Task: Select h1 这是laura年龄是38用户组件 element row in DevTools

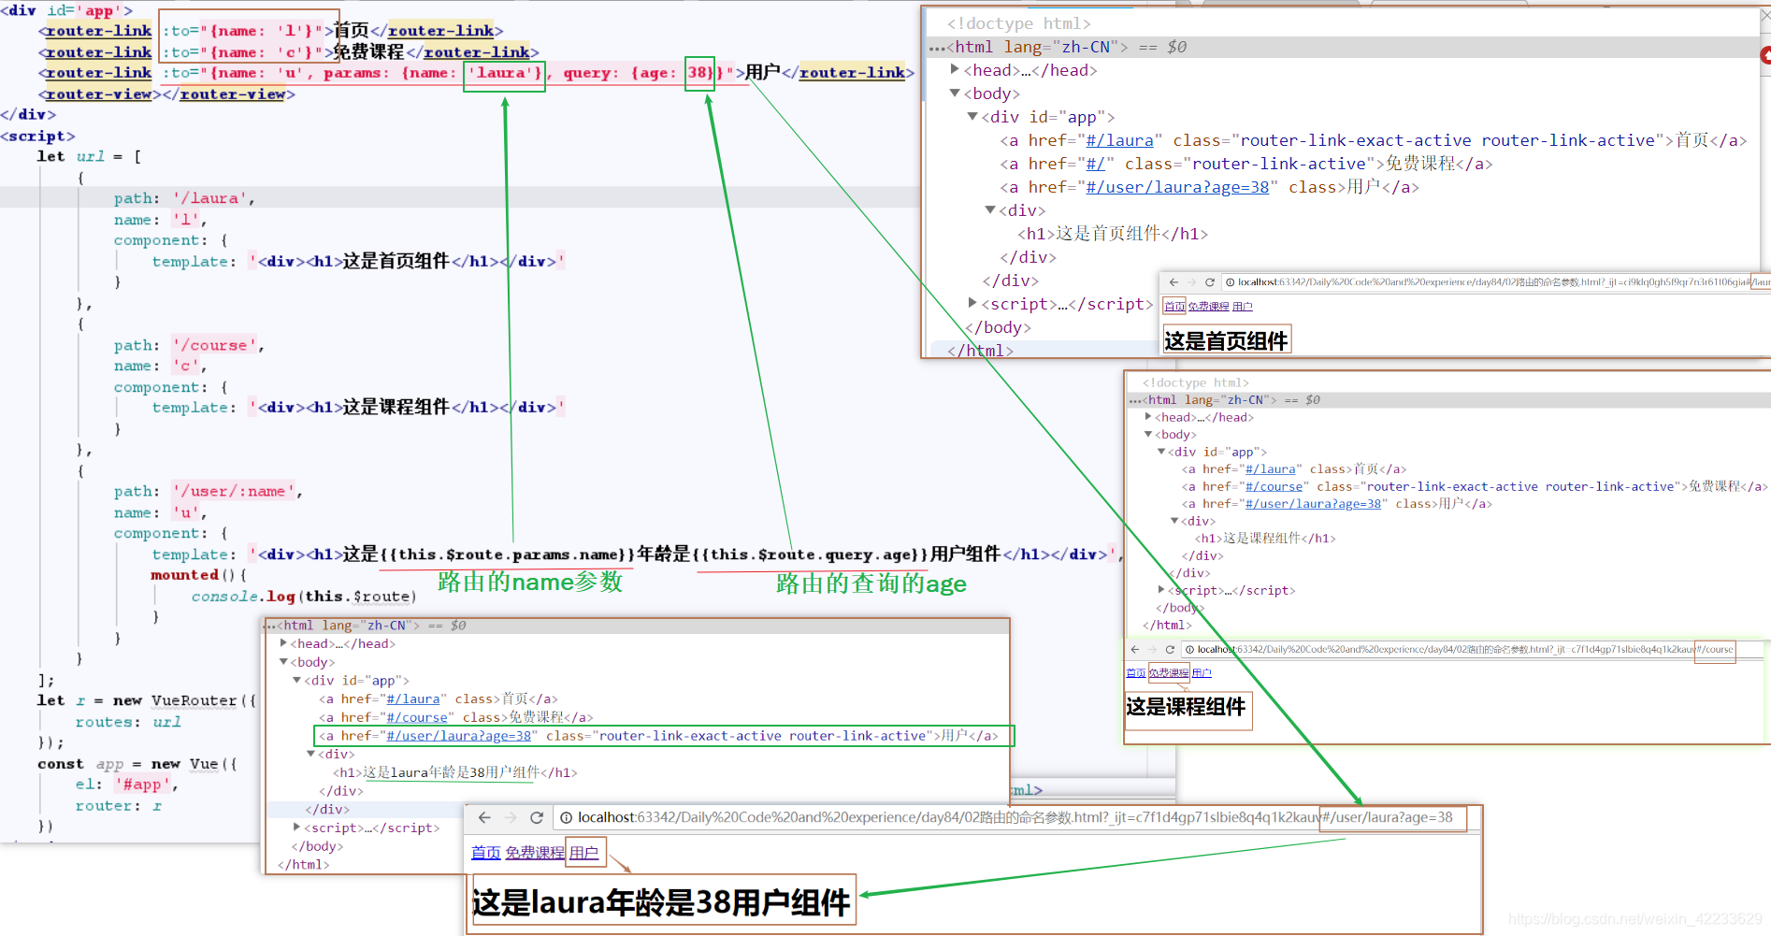Action: (x=455, y=772)
